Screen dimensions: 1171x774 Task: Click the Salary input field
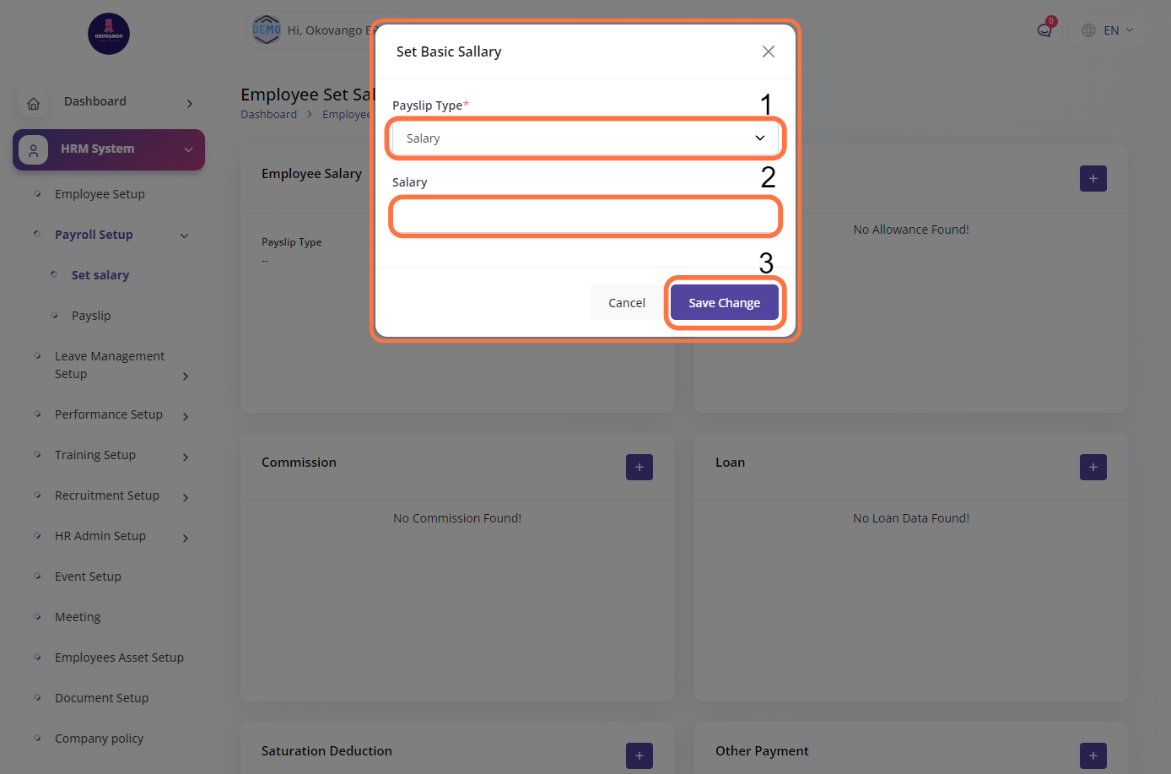tap(585, 217)
